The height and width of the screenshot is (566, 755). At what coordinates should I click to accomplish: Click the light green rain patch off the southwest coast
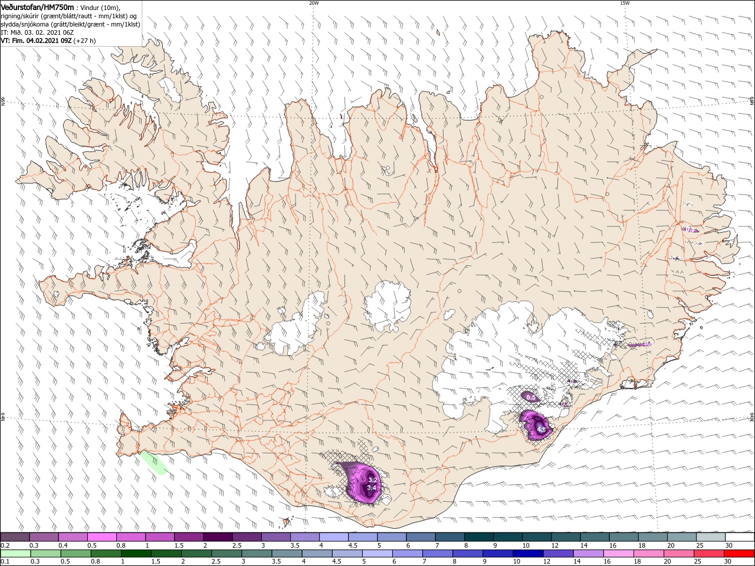(155, 462)
